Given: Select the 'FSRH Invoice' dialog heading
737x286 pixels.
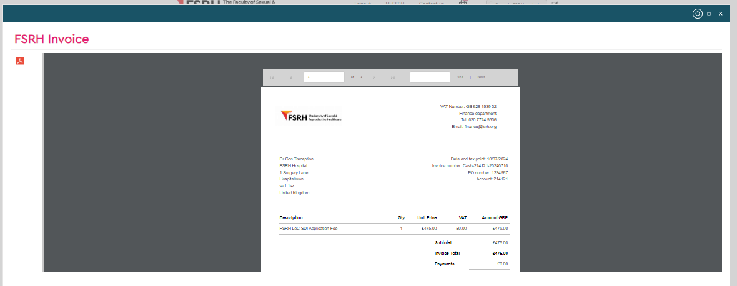Looking at the screenshot, I should click(x=52, y=39).
